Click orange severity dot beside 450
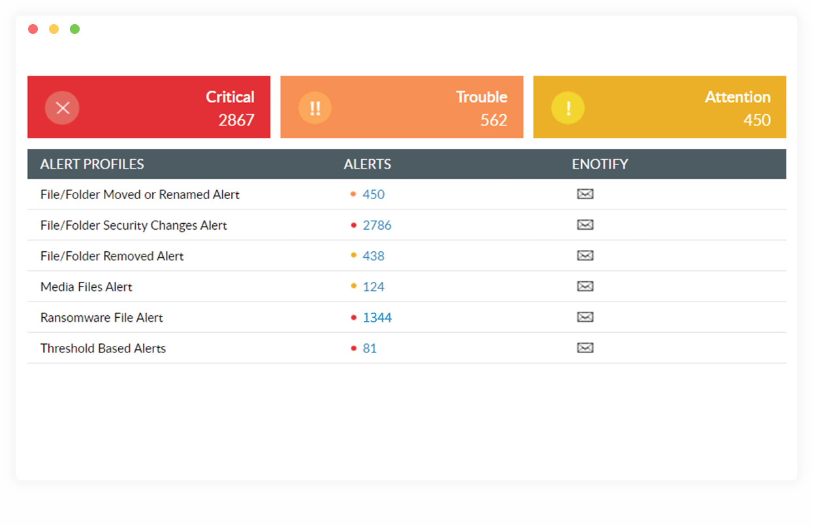Viewport: 813px width, 526px height. point(353,194)
